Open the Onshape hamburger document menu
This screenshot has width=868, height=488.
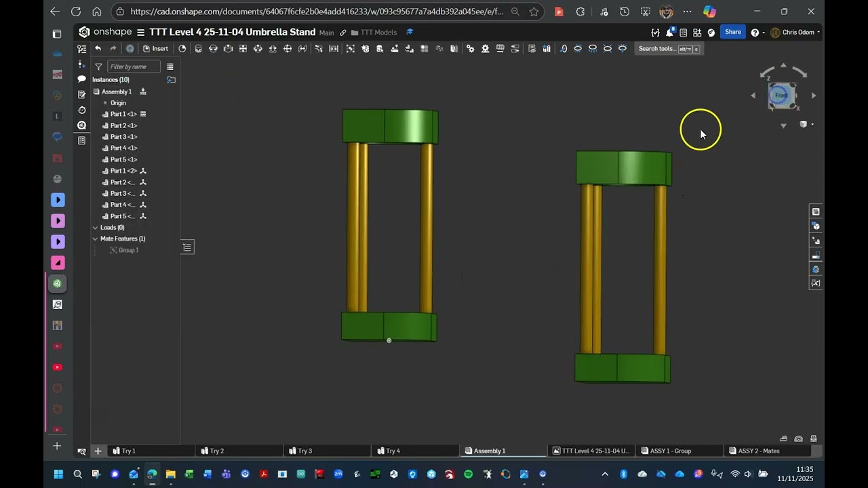tap(140, 33)
